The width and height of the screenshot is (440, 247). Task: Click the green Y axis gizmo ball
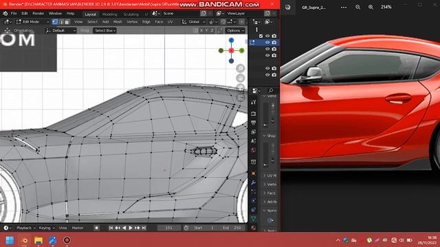(241, 51)
